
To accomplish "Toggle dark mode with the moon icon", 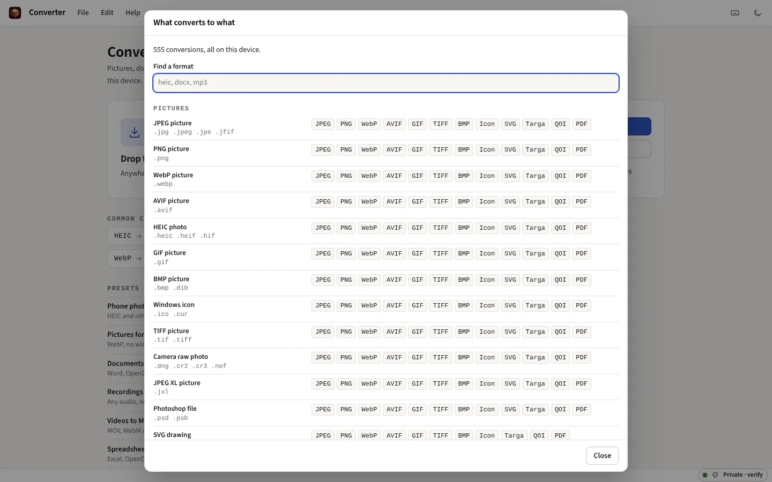I will 758,13.
